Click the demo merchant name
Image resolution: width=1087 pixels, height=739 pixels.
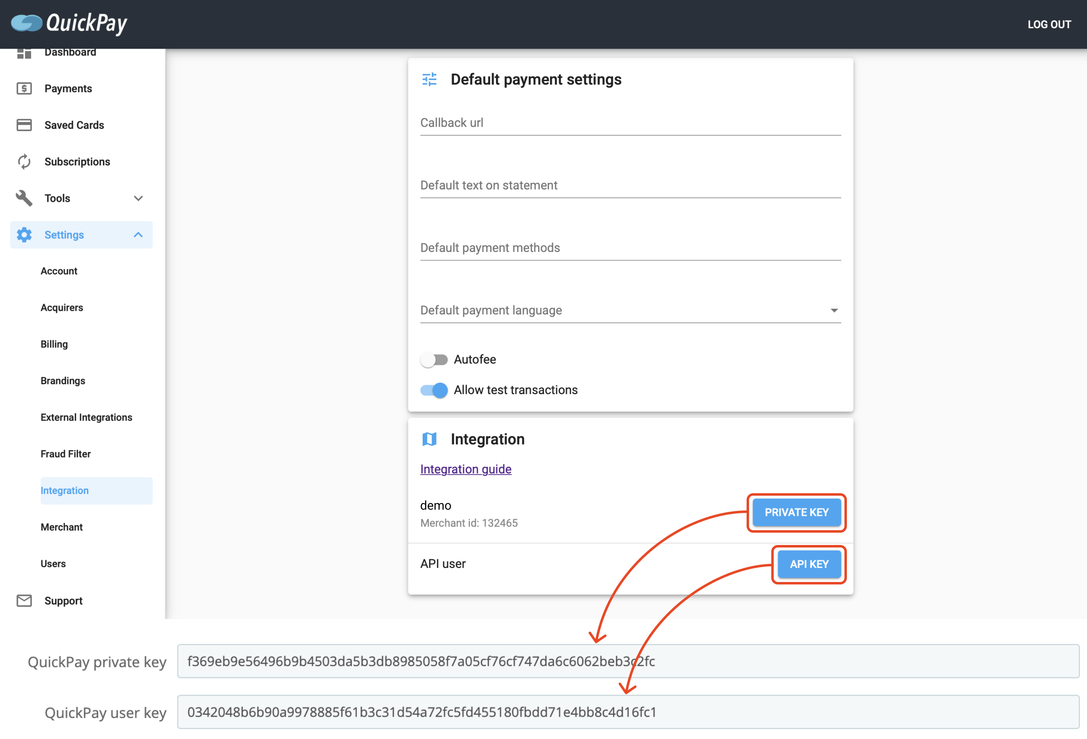[435, 505]
